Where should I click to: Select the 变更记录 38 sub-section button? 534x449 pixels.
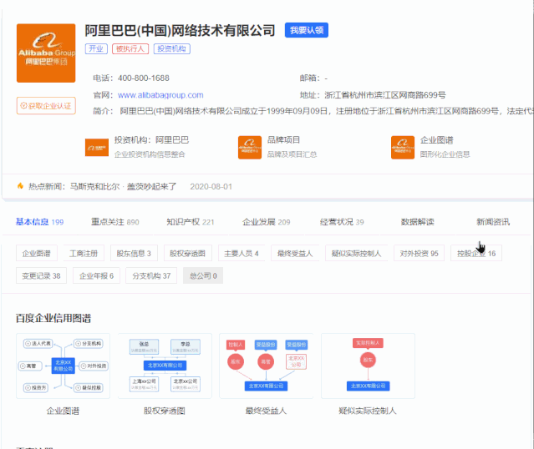(41, 276)
